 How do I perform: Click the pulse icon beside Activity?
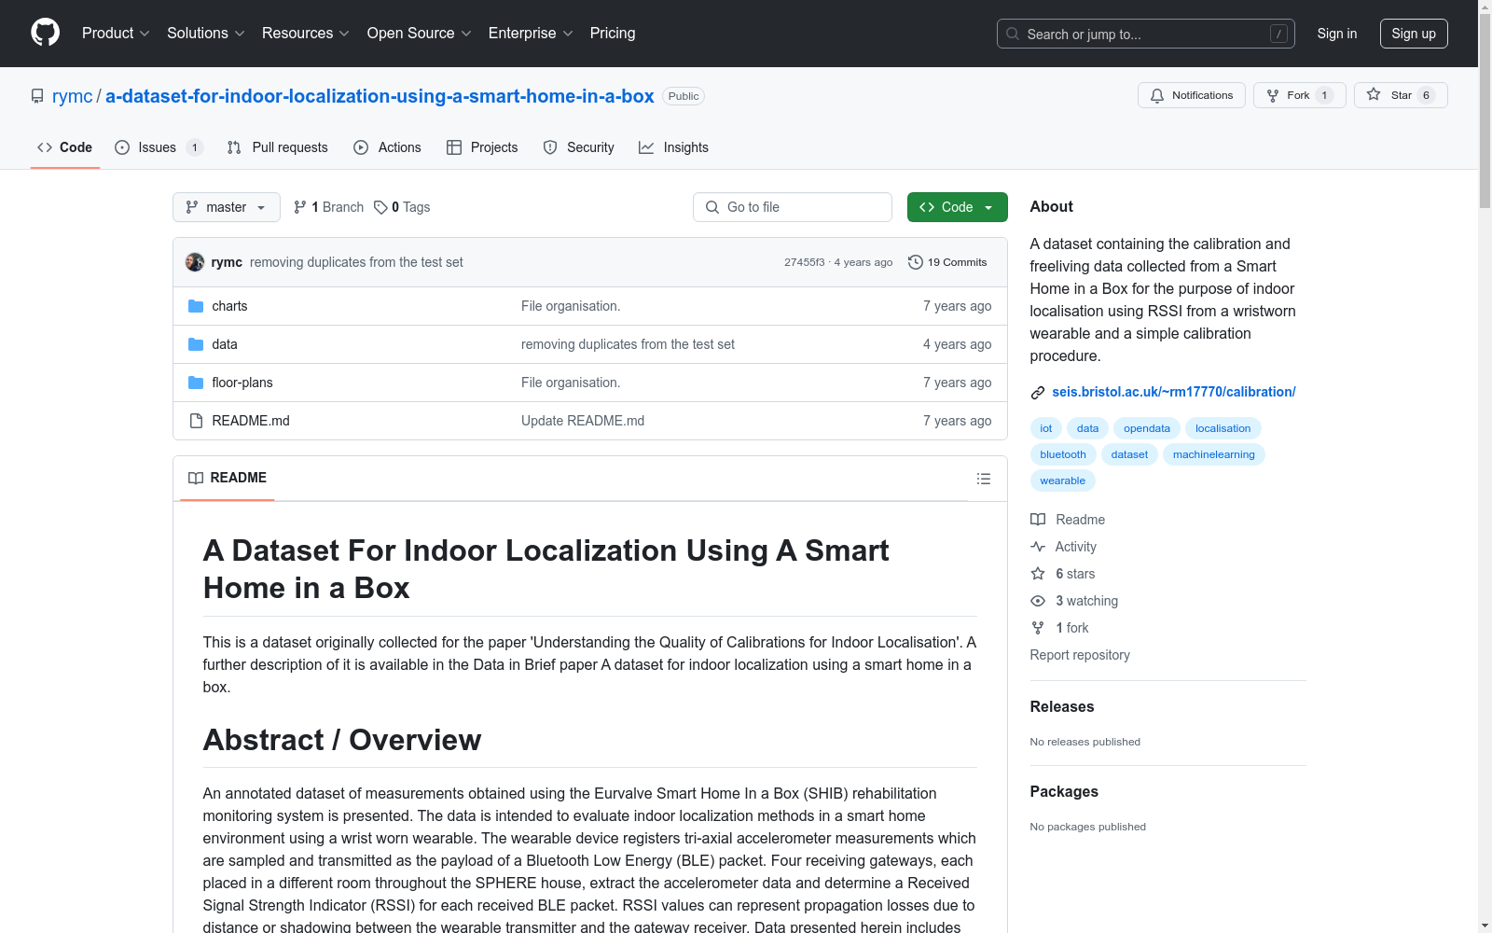1038,547
